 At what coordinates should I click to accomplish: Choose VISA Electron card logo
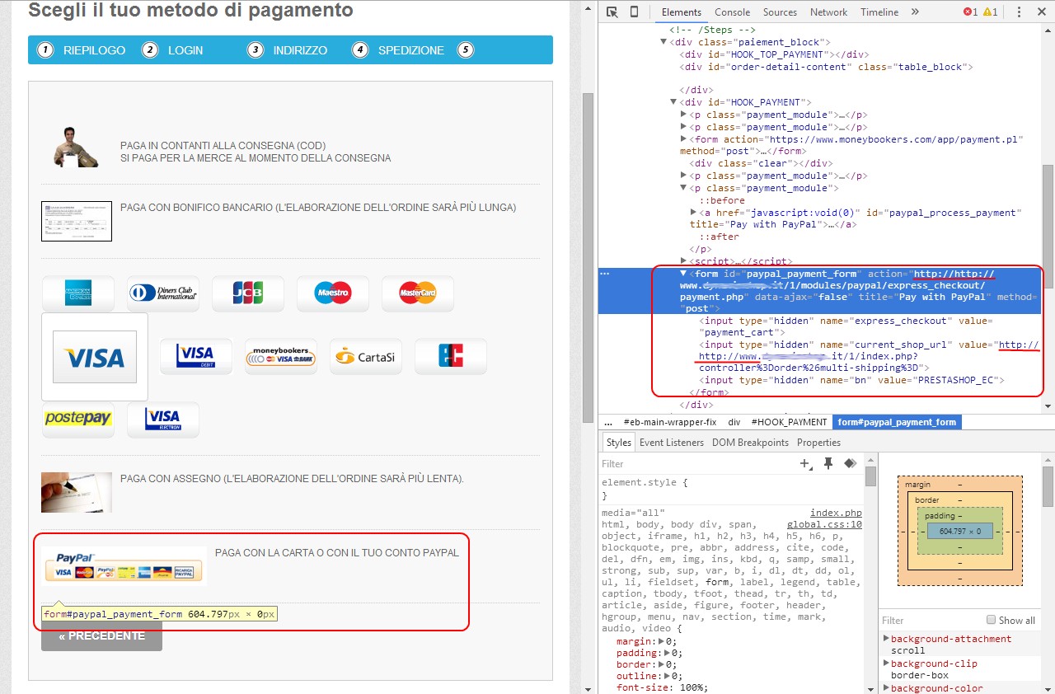click(163, 419)
